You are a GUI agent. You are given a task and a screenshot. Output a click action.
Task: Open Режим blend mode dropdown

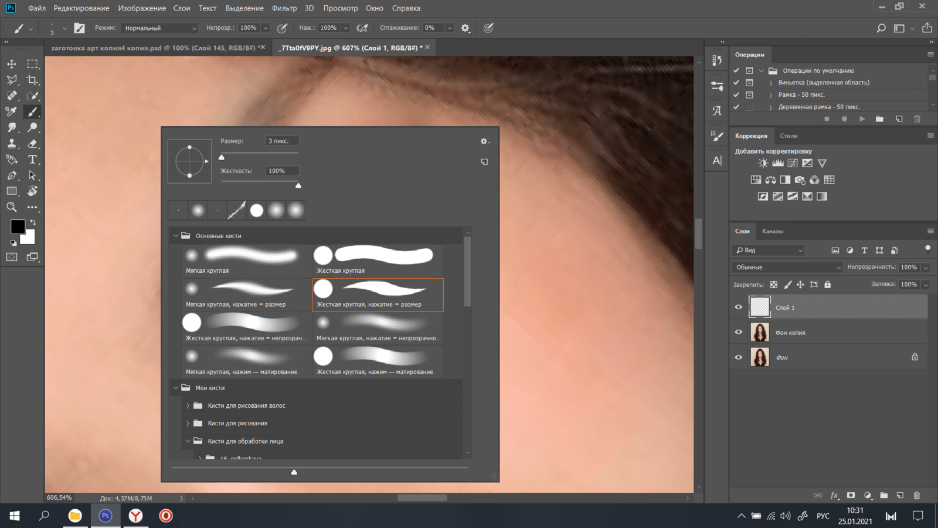click(160, 28)
